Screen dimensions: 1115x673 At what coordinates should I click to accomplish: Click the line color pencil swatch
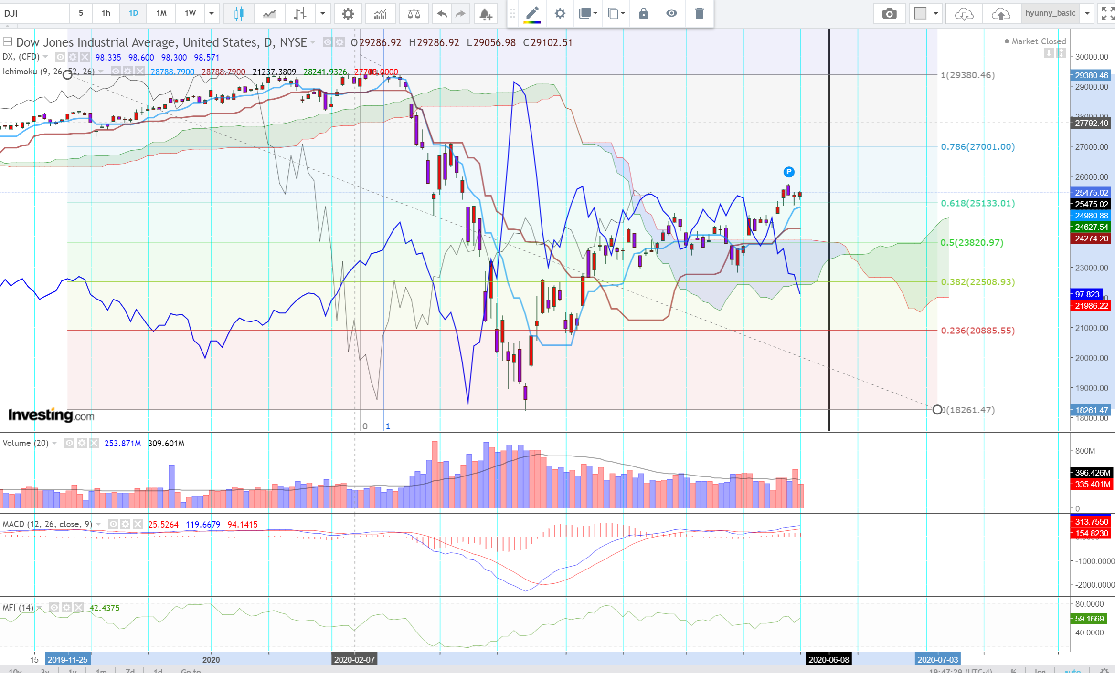click(x=532, y=13)
